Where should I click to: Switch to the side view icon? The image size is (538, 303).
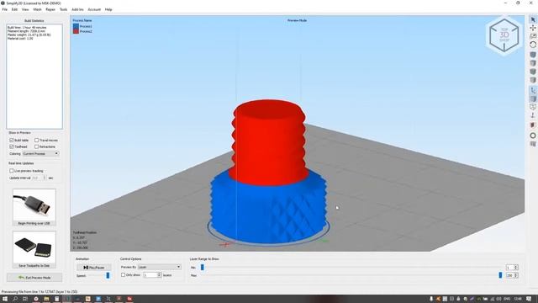[x=532, y=80]
